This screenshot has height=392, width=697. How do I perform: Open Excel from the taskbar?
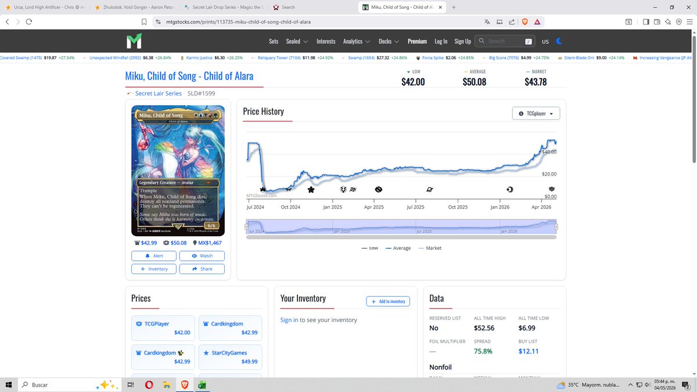click(x=203, y=384)
